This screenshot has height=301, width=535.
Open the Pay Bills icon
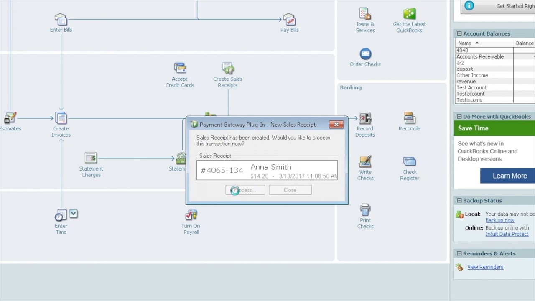289,19
